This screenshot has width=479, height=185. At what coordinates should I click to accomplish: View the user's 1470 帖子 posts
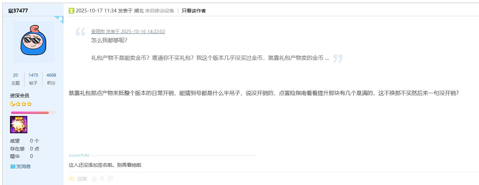click(34, 79)
